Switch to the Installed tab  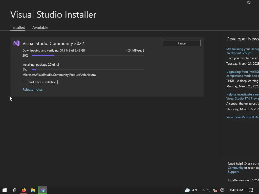click(18, 27)
